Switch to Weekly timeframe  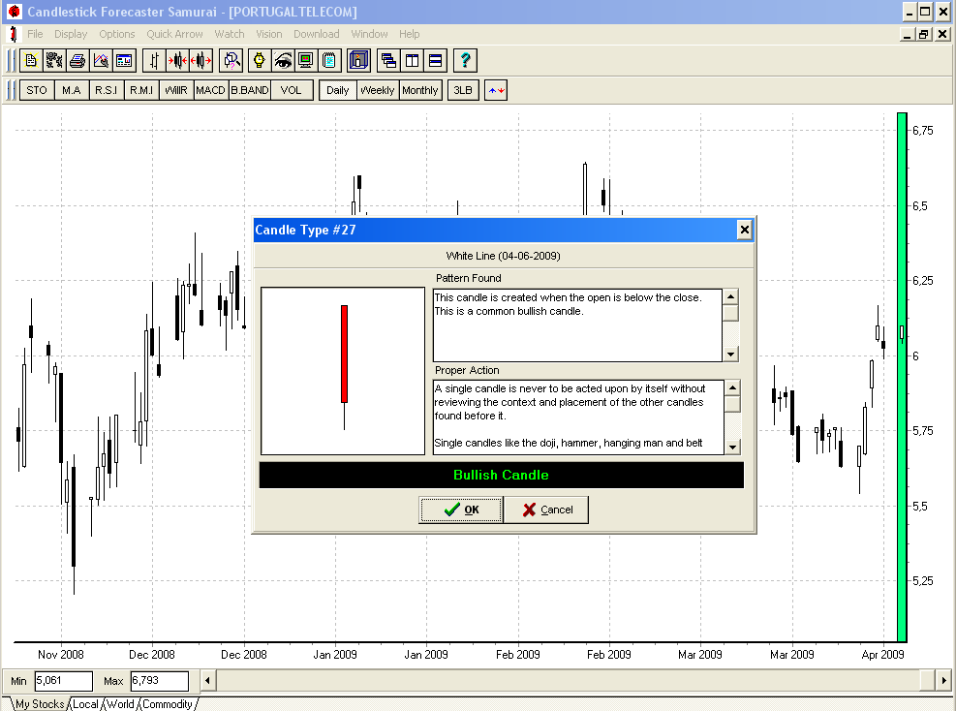378,90
